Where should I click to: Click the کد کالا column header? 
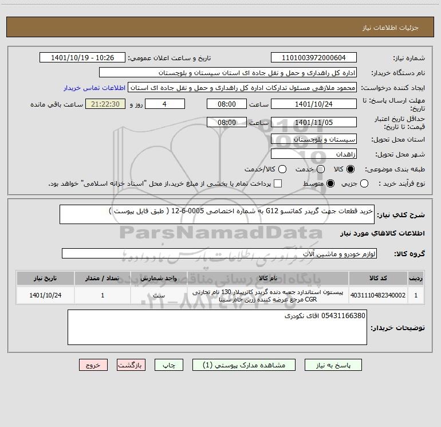[x=378, y=279]
